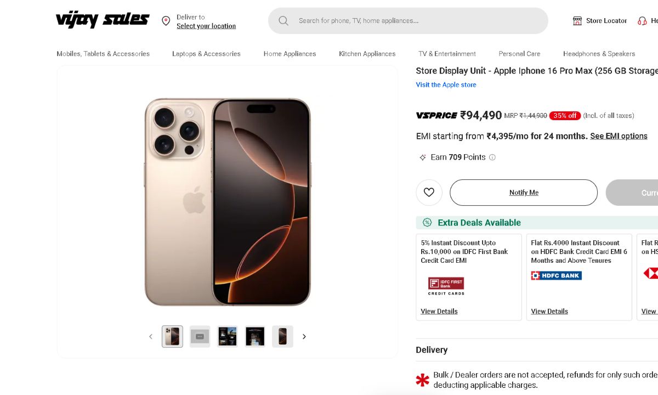Viewport: 658px width, 395px height.
Task: Select second product thumbnail image
Action: coord(200,336)
